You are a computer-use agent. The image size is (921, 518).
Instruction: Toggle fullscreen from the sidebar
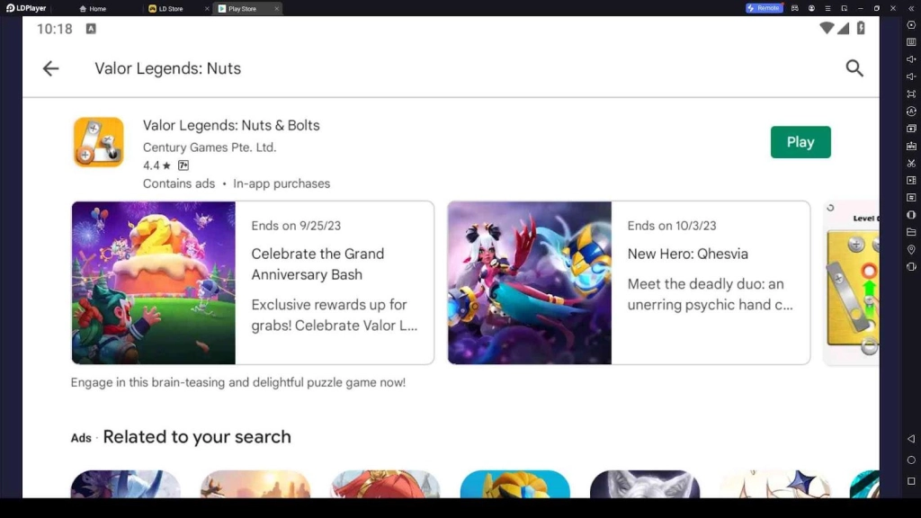pyautogui.click(x=911, y=94)
